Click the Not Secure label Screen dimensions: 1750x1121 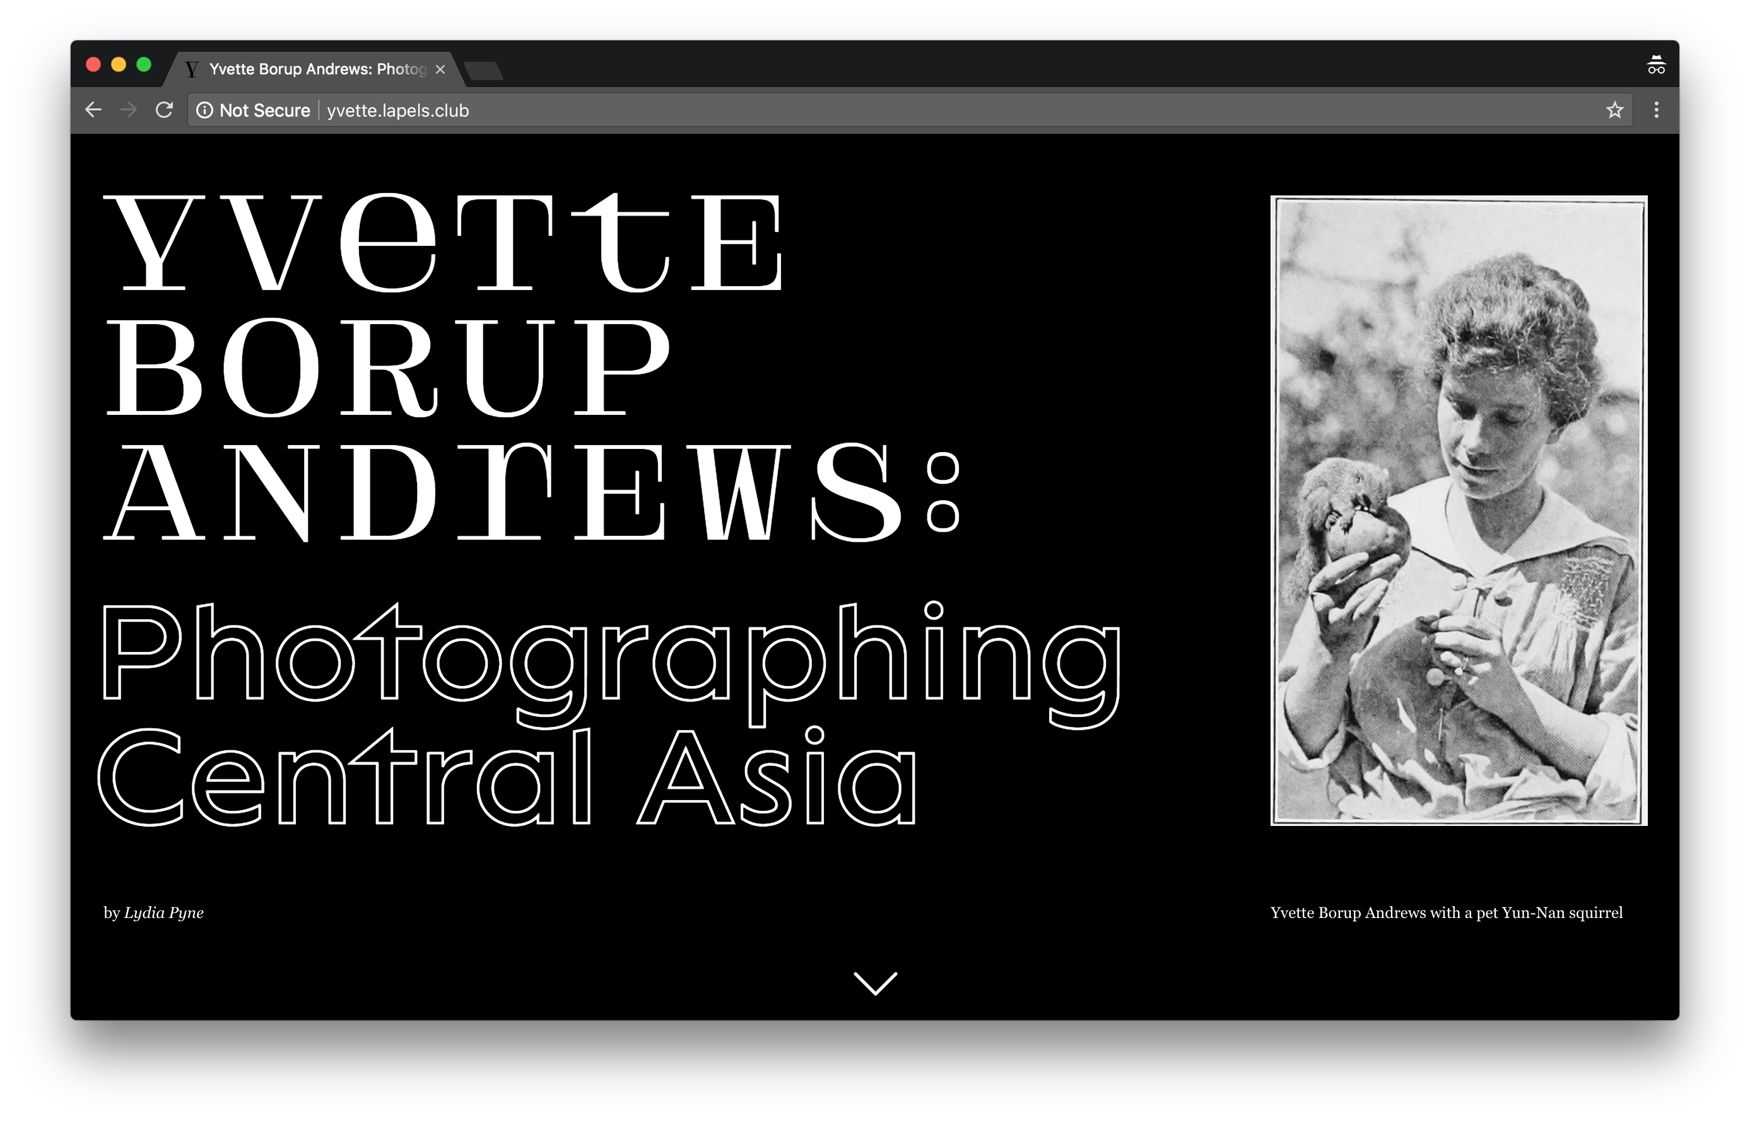(264, 110)
